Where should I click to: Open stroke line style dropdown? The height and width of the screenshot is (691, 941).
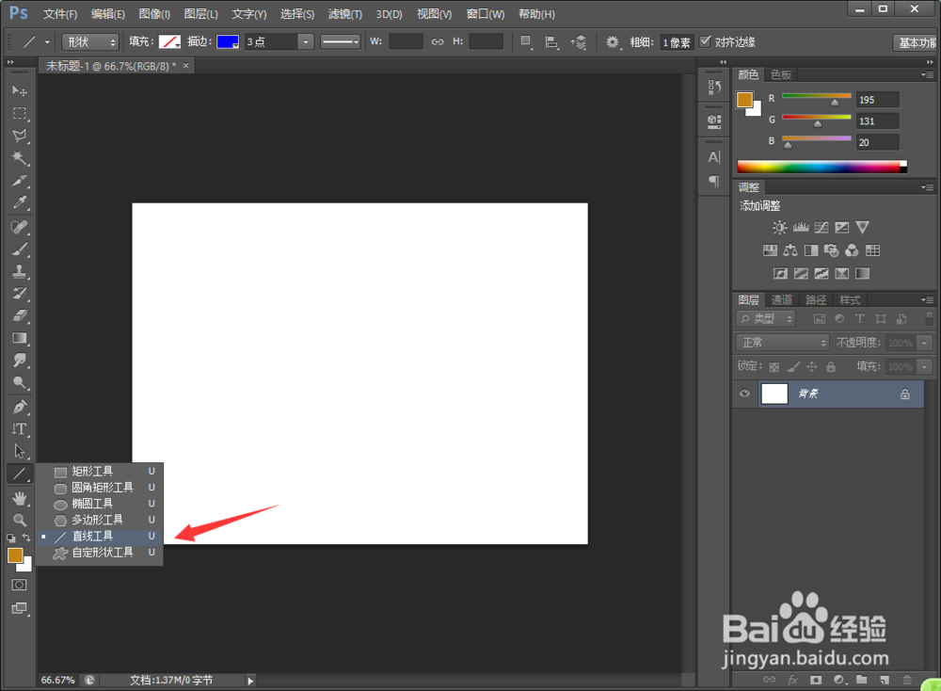341,41
